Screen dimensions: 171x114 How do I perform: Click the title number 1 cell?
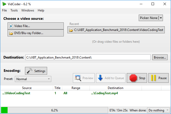pos(55,93)
